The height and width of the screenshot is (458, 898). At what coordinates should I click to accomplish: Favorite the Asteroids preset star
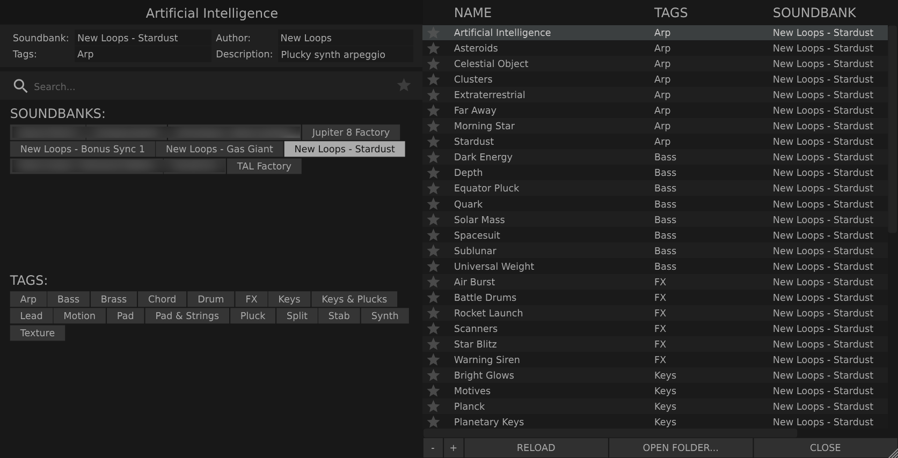[x=434, y=48]
